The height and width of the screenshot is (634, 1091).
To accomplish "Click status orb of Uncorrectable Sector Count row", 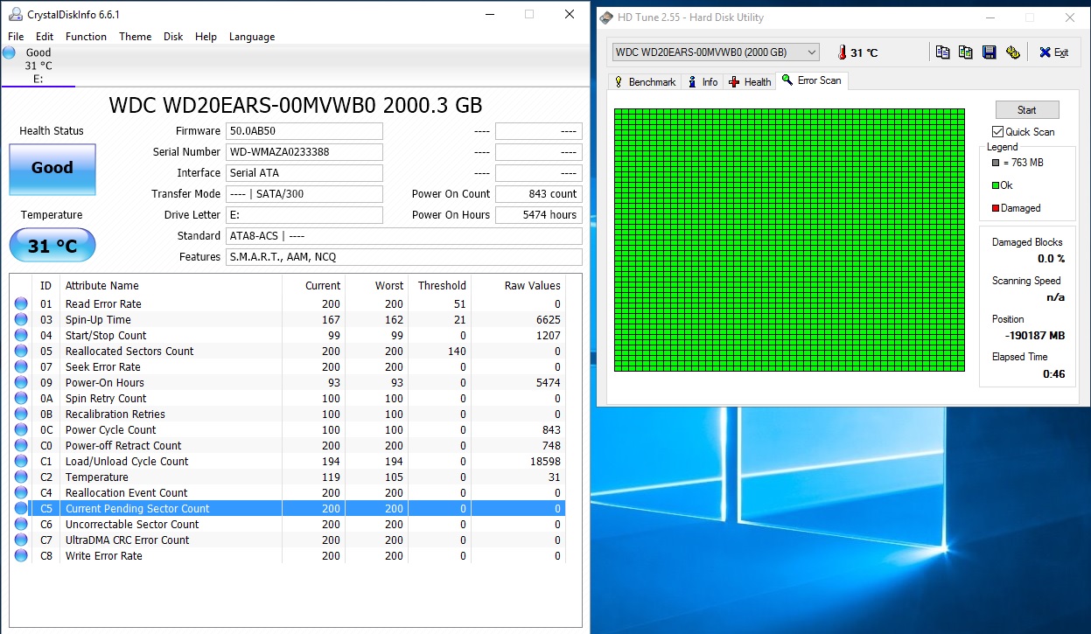I will coord(21,525).
